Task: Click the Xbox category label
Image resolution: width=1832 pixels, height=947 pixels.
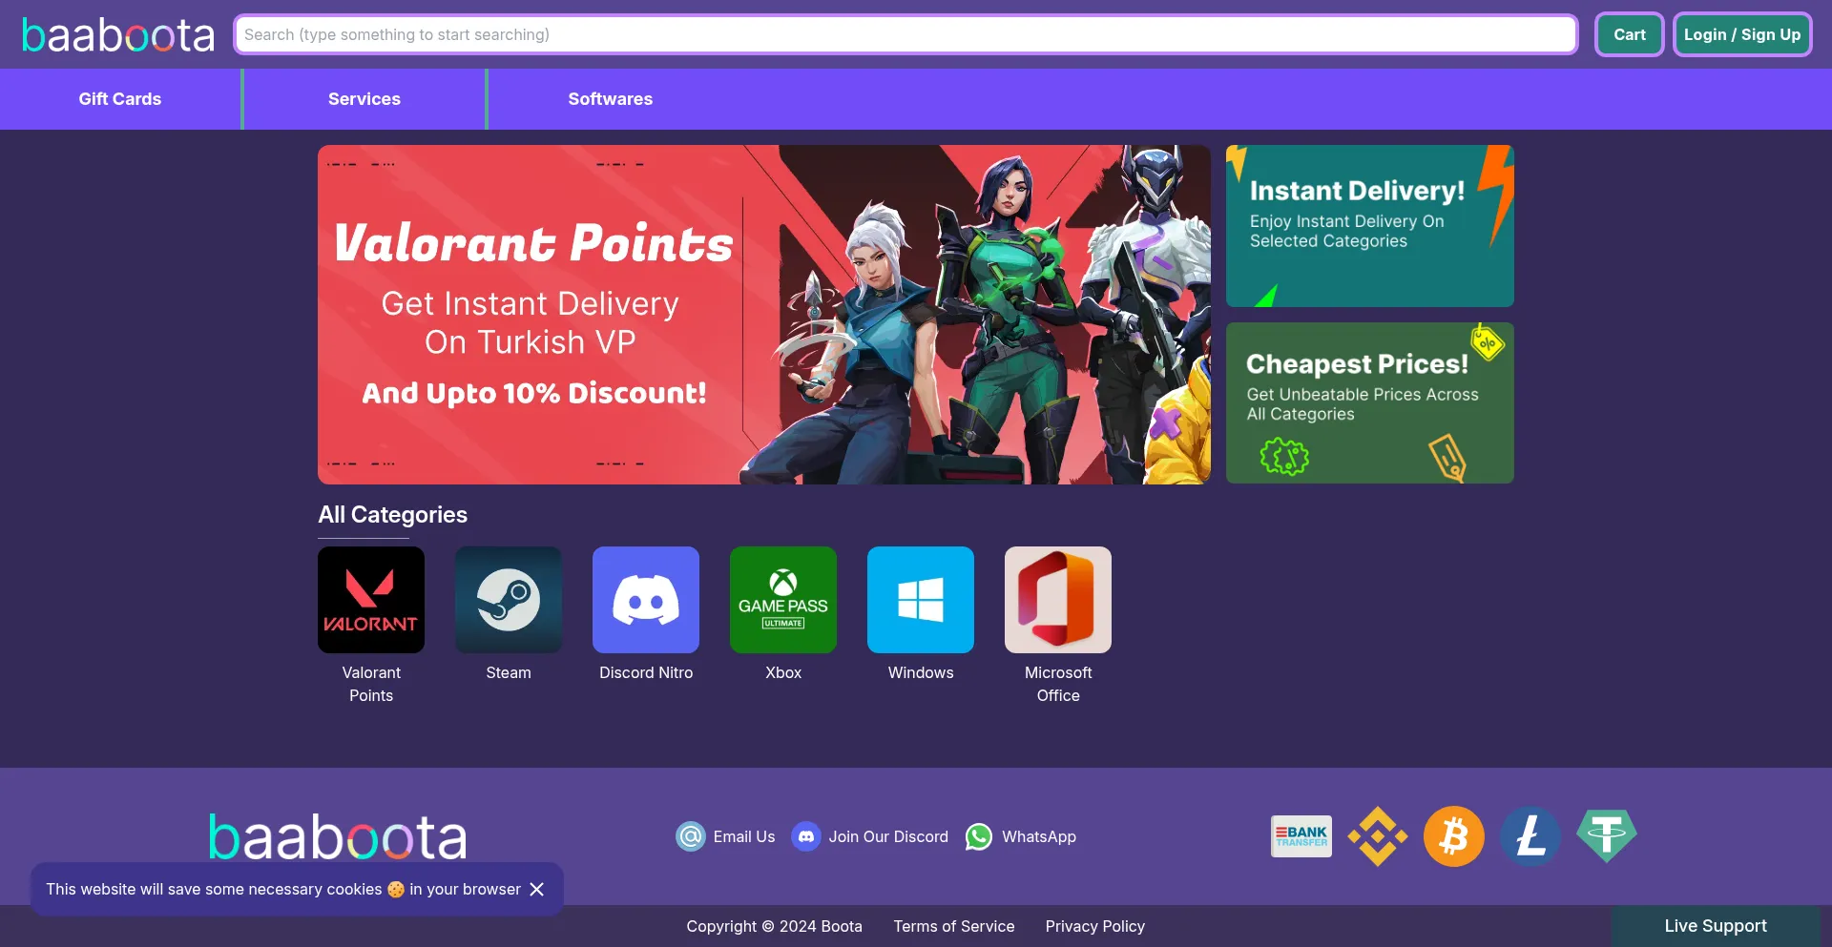Action: [x=783, y=672]
